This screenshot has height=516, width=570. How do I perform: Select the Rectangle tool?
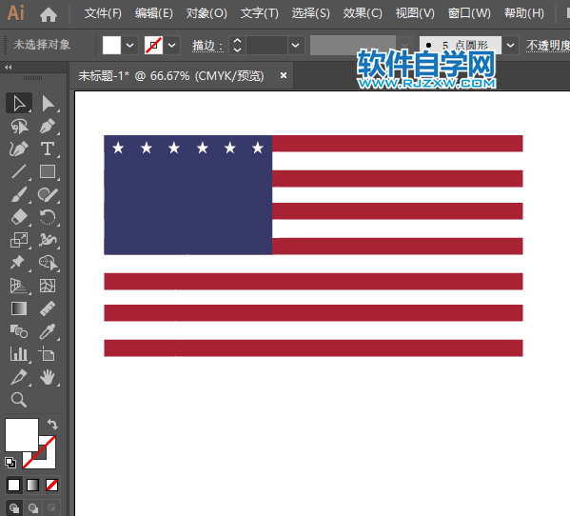coord(48,171)
